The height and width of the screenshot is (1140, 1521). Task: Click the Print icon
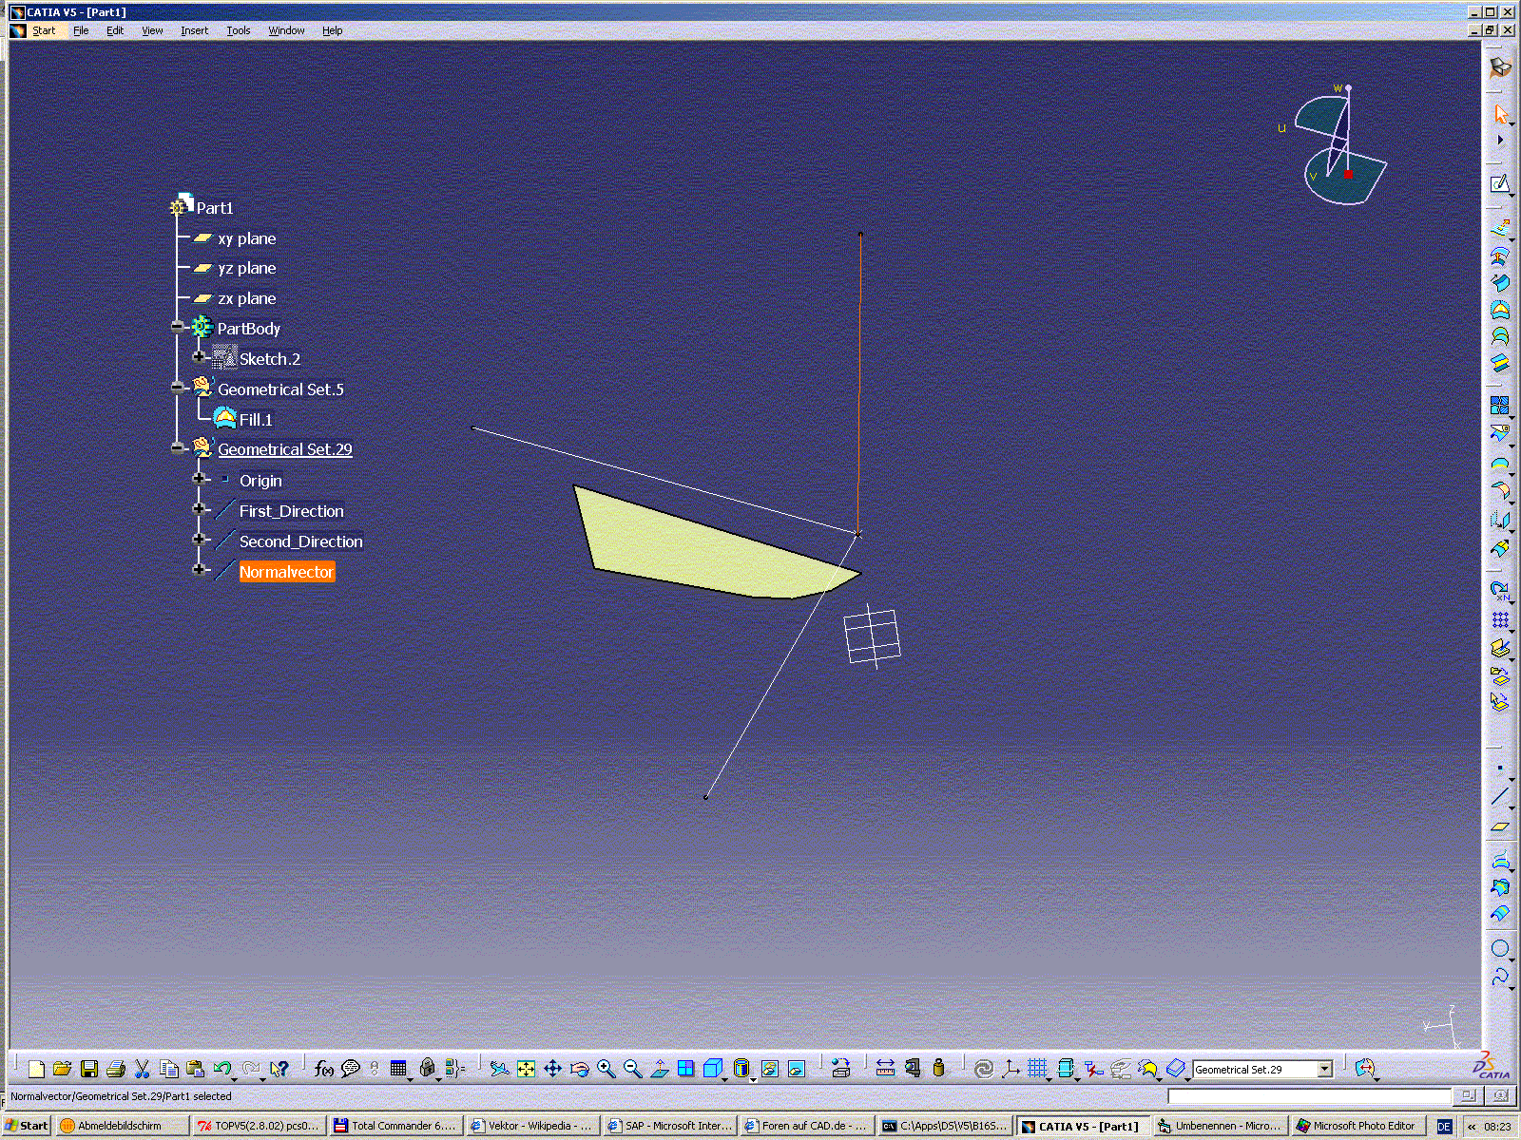tap(116, 1069)
